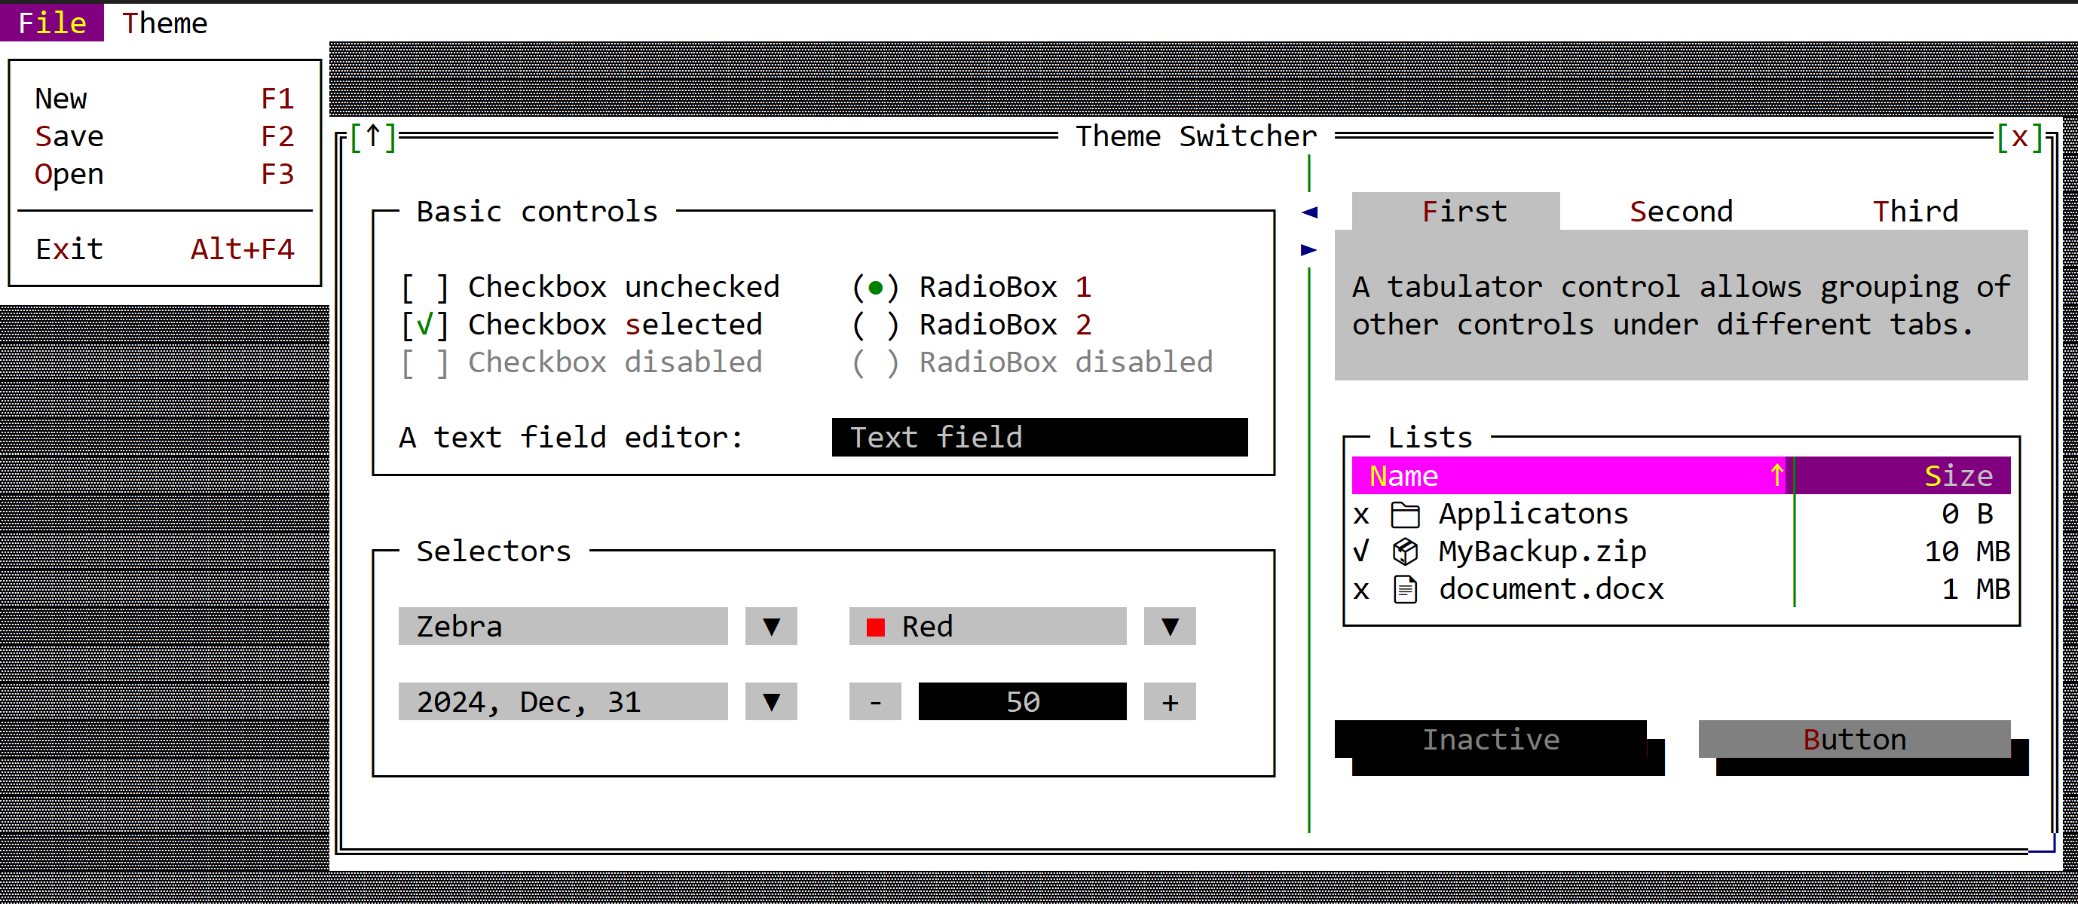Image resolution: width=2078 pixels, height=904 pixels.
Task: Toggle the 'Checkbox selected' checkbox
Action: [x=582, y=324]
